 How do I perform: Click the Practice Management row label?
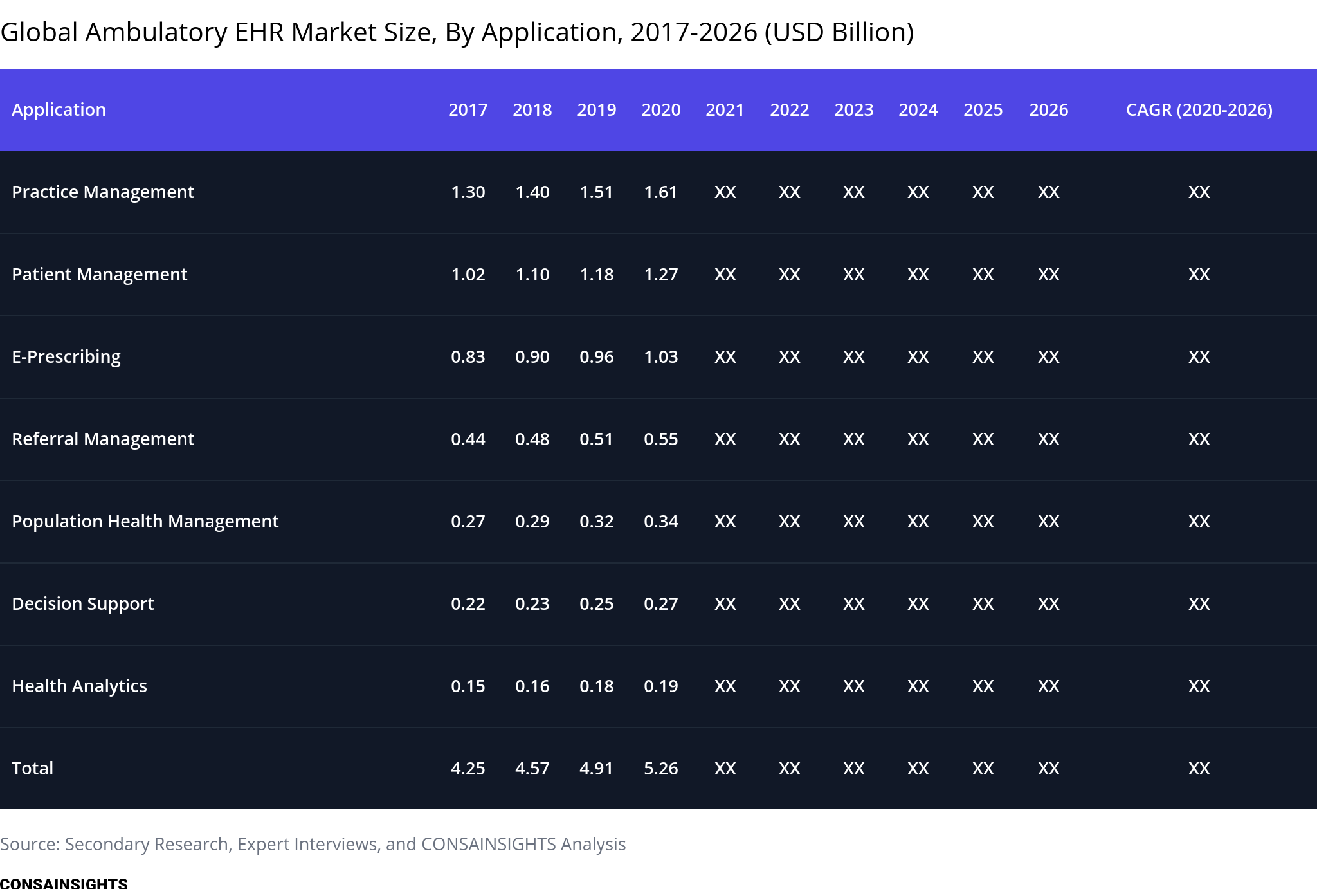tap(103, 192)
